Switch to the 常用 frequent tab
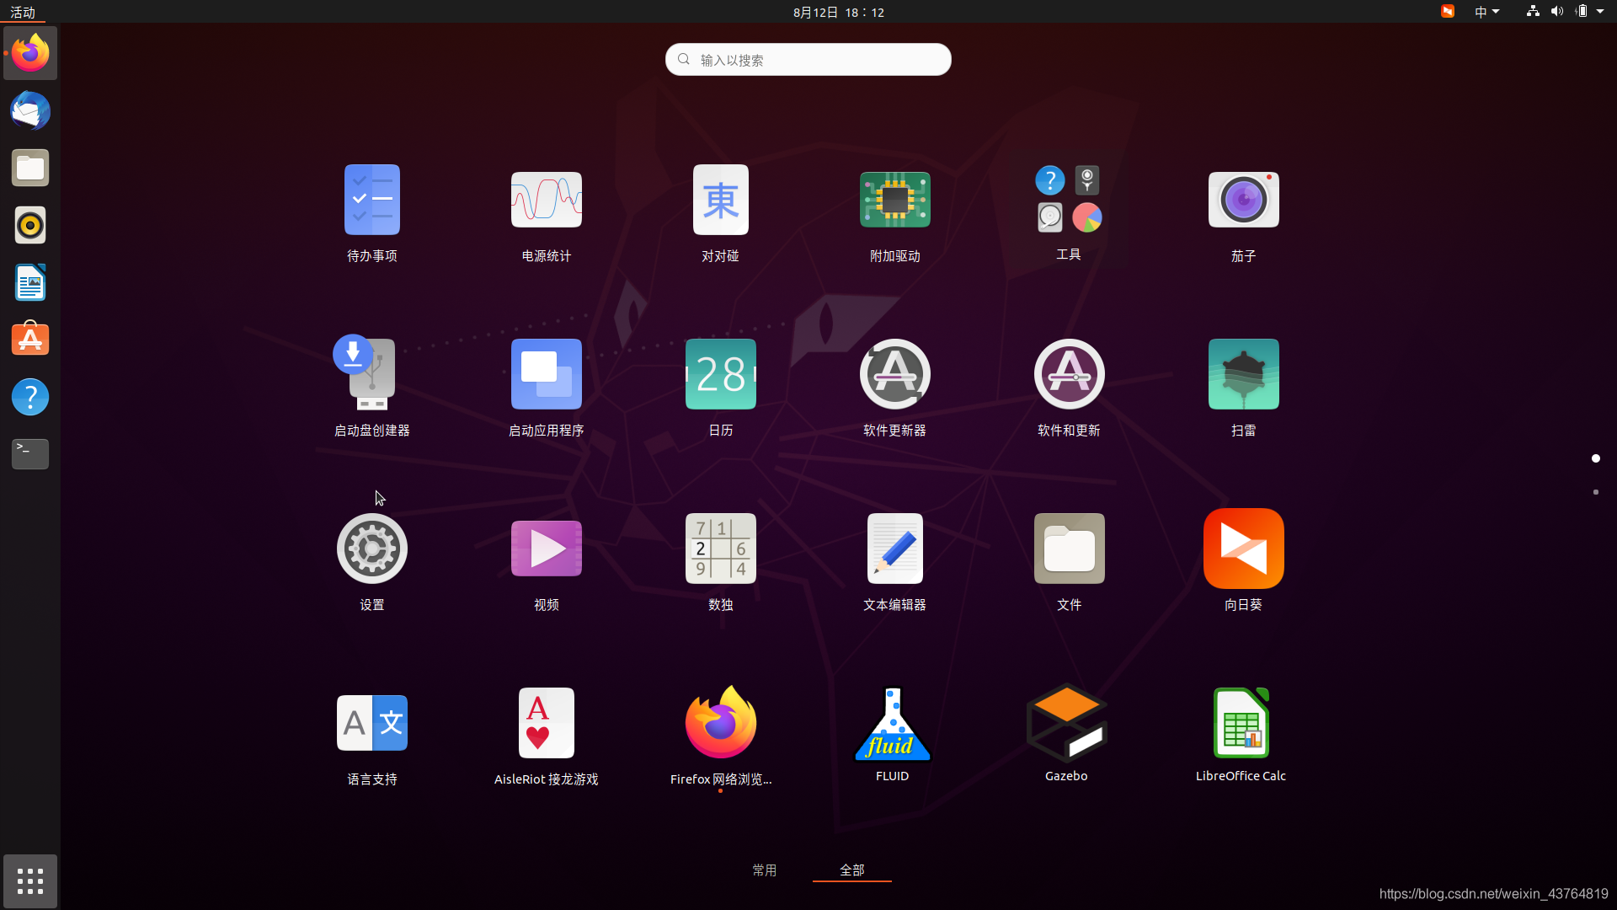 click(x=764, y=870)
